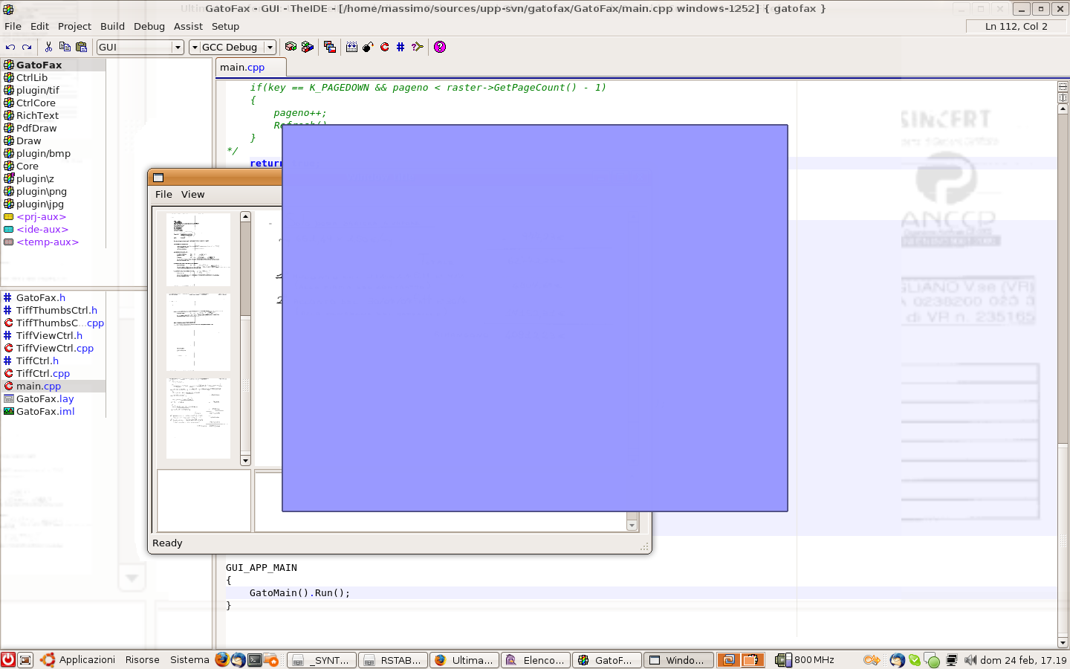Click the Copy icon in the toolbar
This screenshot has width=1070, height=669.
tap(65, 47)
